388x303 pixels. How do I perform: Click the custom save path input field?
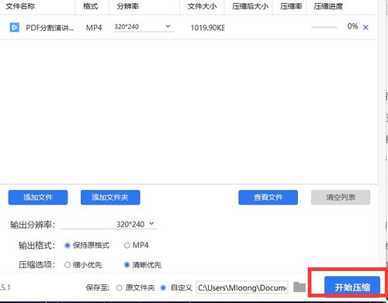click(x=242, y=288)
